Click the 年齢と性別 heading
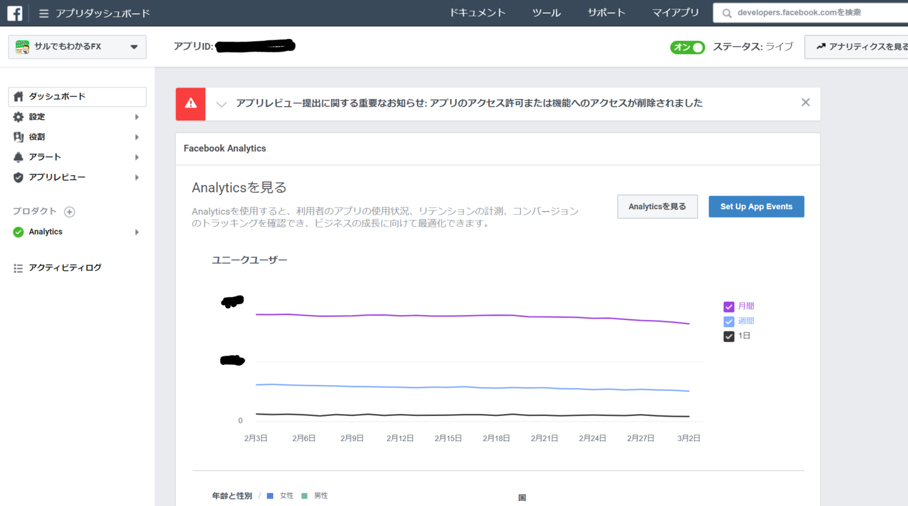 click(x=232, y=496)
